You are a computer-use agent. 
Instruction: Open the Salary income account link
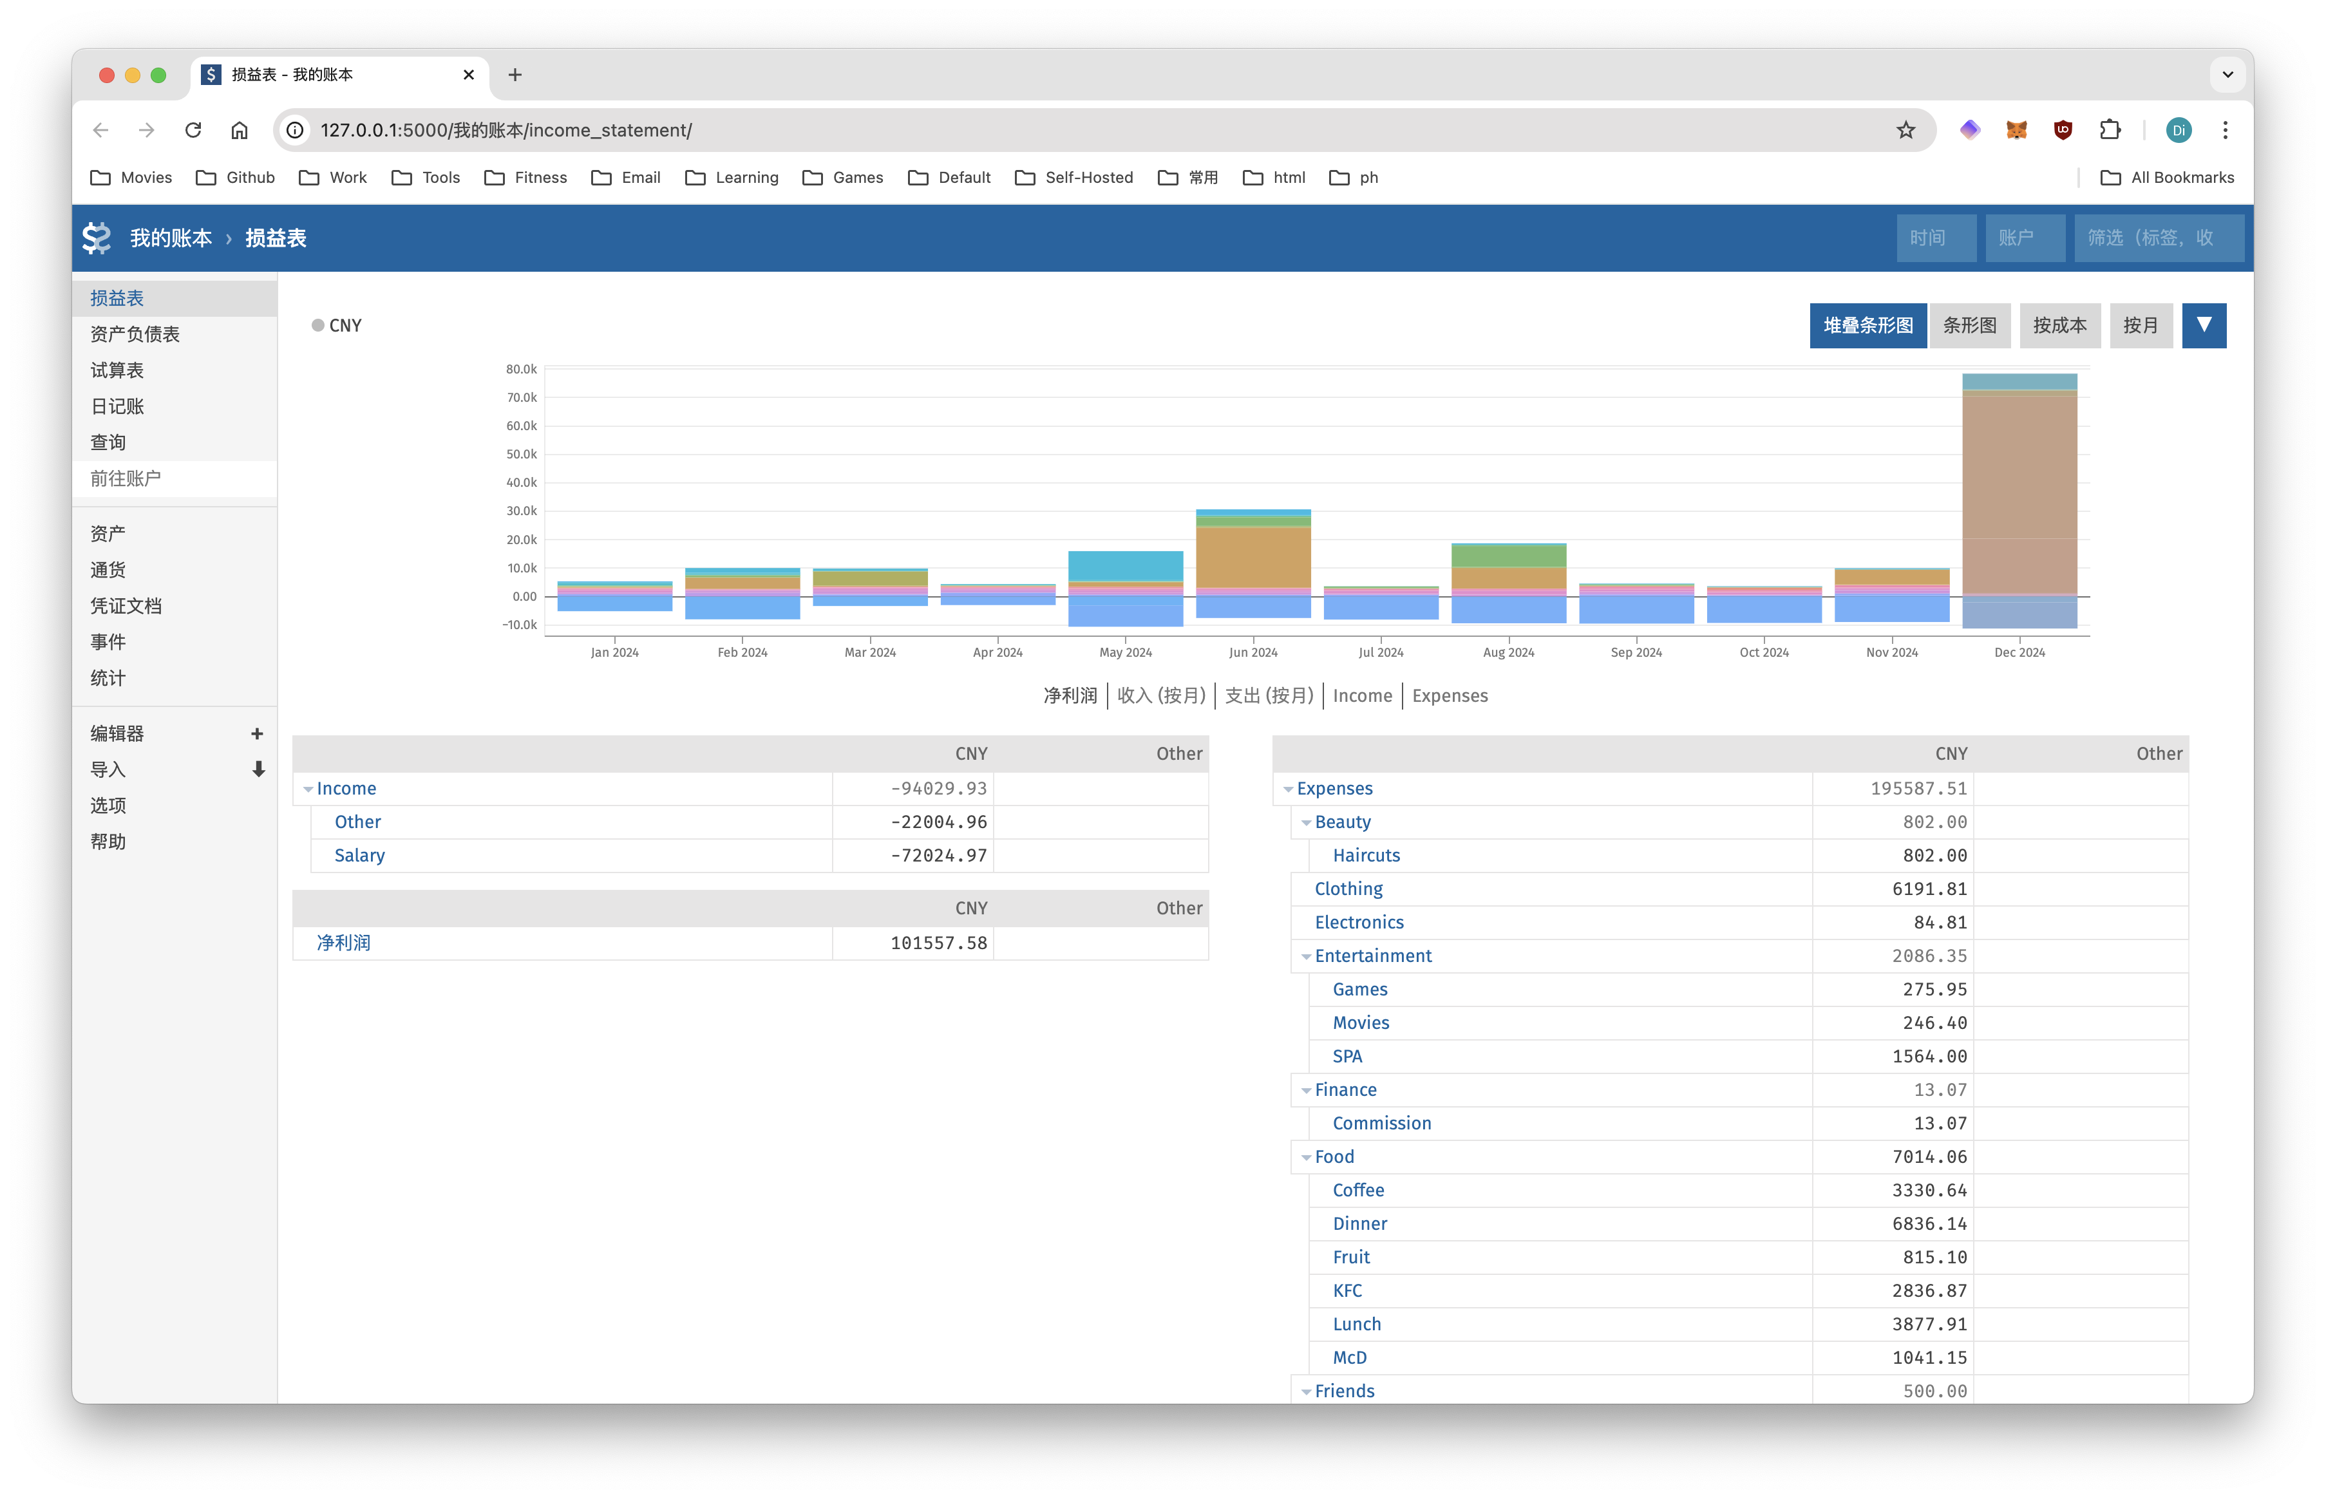359,856
